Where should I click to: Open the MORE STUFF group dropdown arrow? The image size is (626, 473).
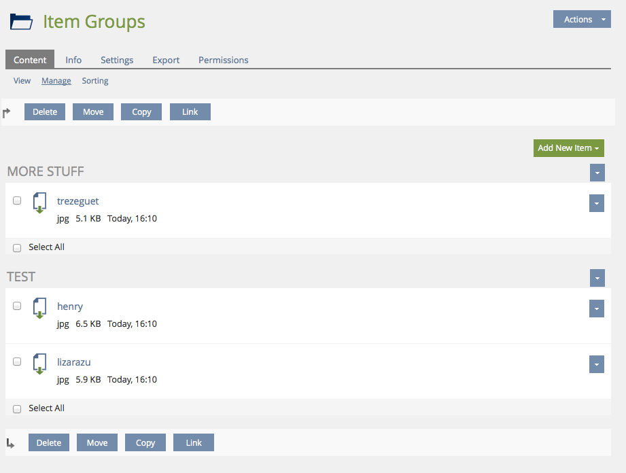tap(597, 173)
